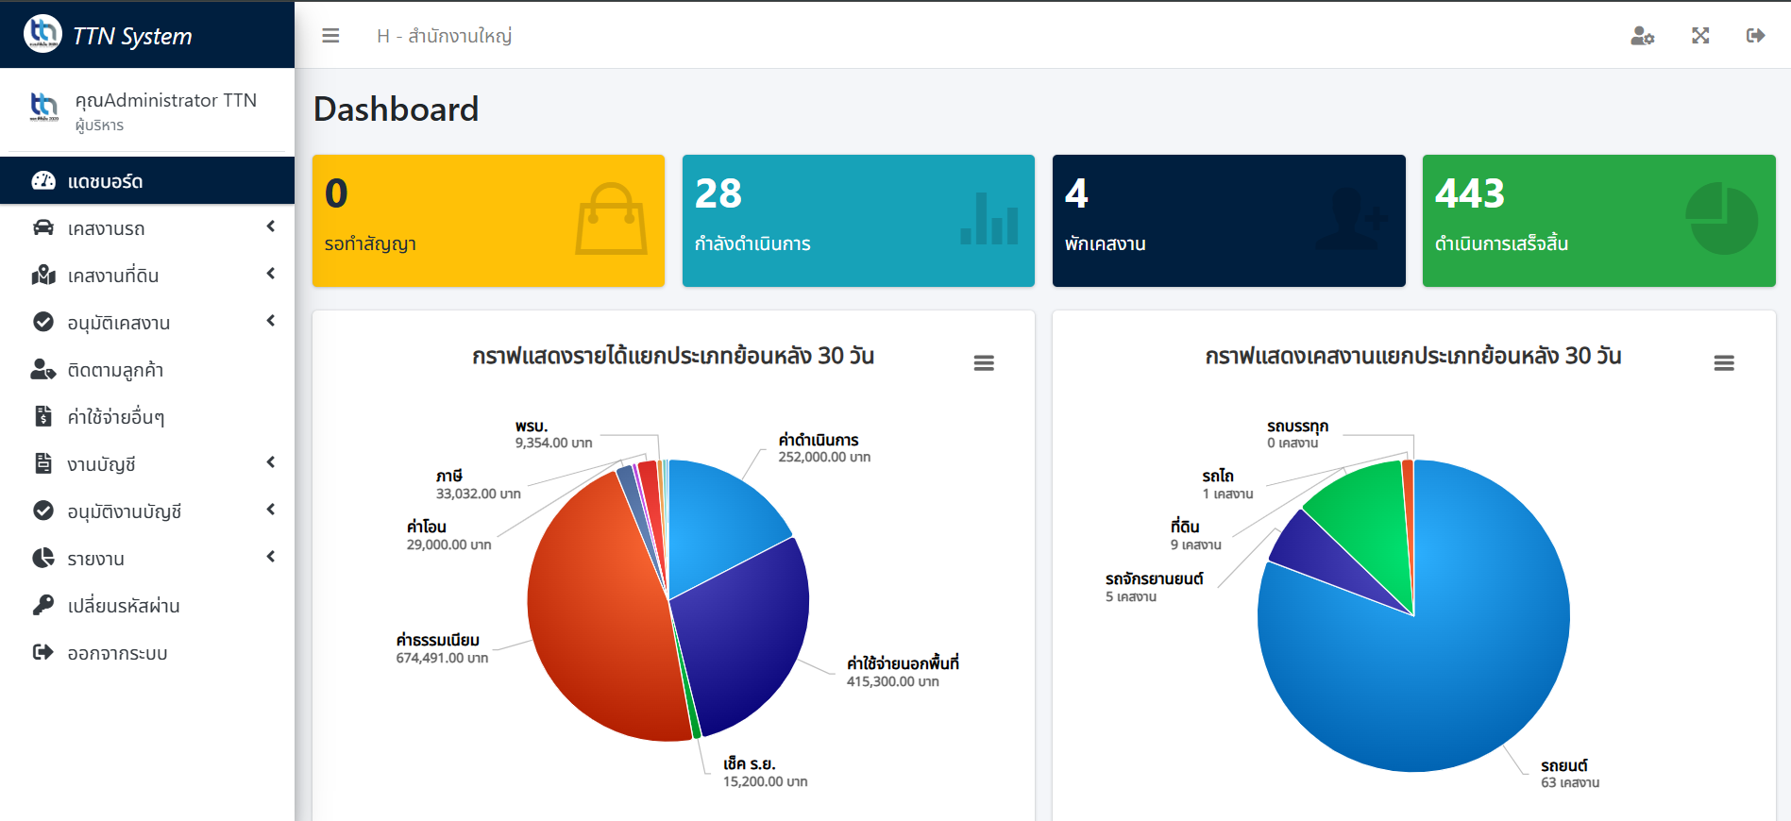Toggle fullscreen mode with the expand icon

point(1699,36)
